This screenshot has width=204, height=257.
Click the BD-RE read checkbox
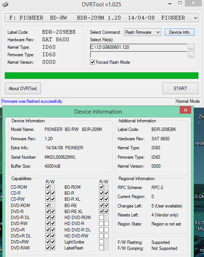[101, 205]
